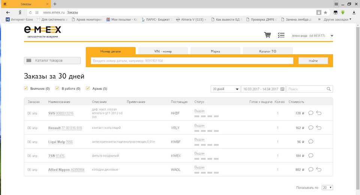Toggle the Внимание (0) checkbox

point(26,88)
